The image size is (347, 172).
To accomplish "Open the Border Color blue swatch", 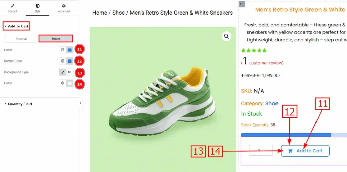I will click(x=69, y=61).
